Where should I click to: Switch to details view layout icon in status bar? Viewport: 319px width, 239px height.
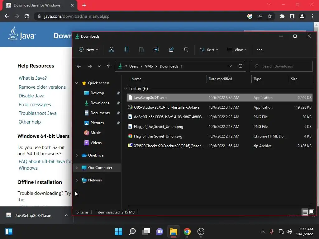[305, 212]
